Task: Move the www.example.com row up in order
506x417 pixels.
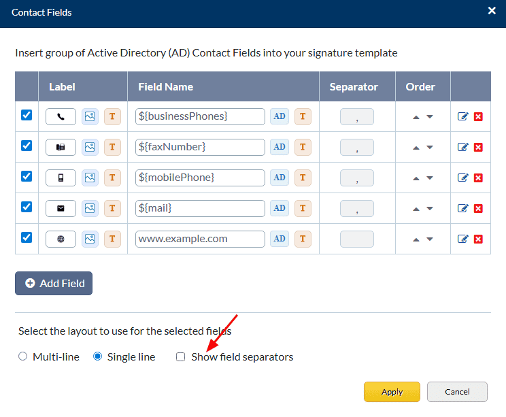Action: click(x=416, y=239)
